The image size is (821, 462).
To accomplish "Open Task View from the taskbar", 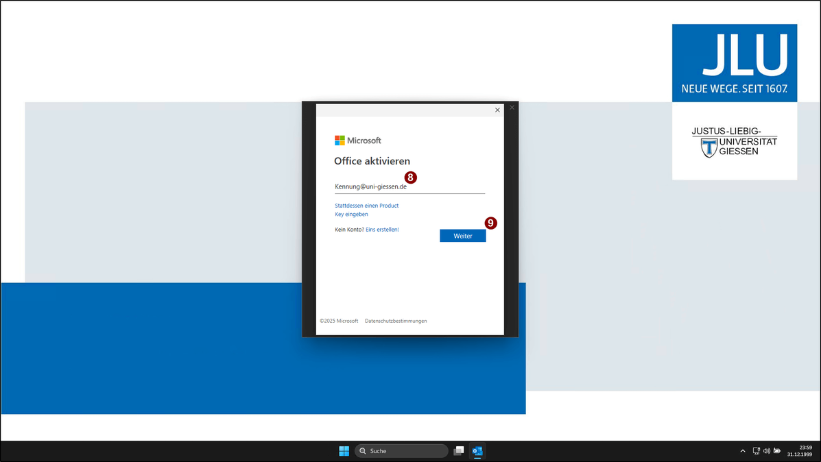I will pos(459,451).
